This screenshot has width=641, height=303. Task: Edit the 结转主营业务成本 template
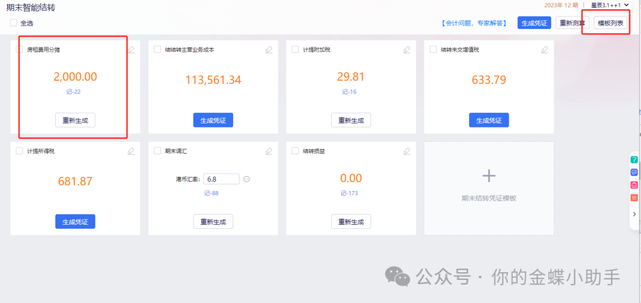coord(269,50)
